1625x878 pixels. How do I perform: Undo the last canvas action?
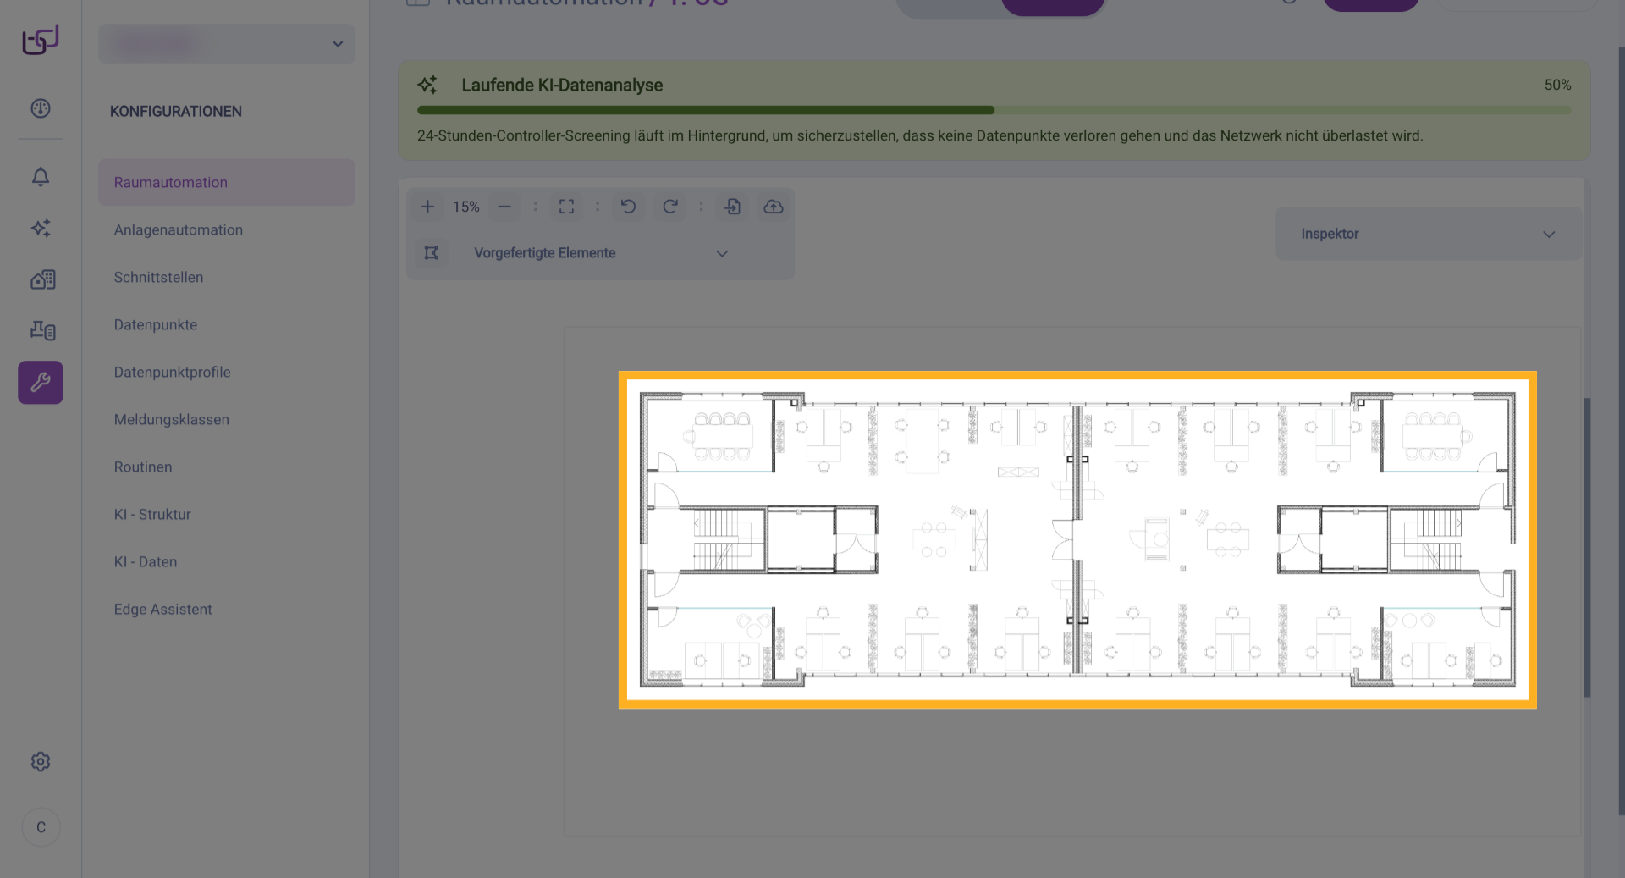click(x=628, y=207)
